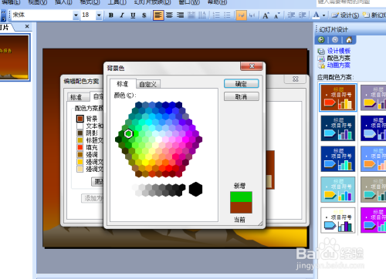Switch to 标准 tab in 背景色 dialog

pos(123,84)
